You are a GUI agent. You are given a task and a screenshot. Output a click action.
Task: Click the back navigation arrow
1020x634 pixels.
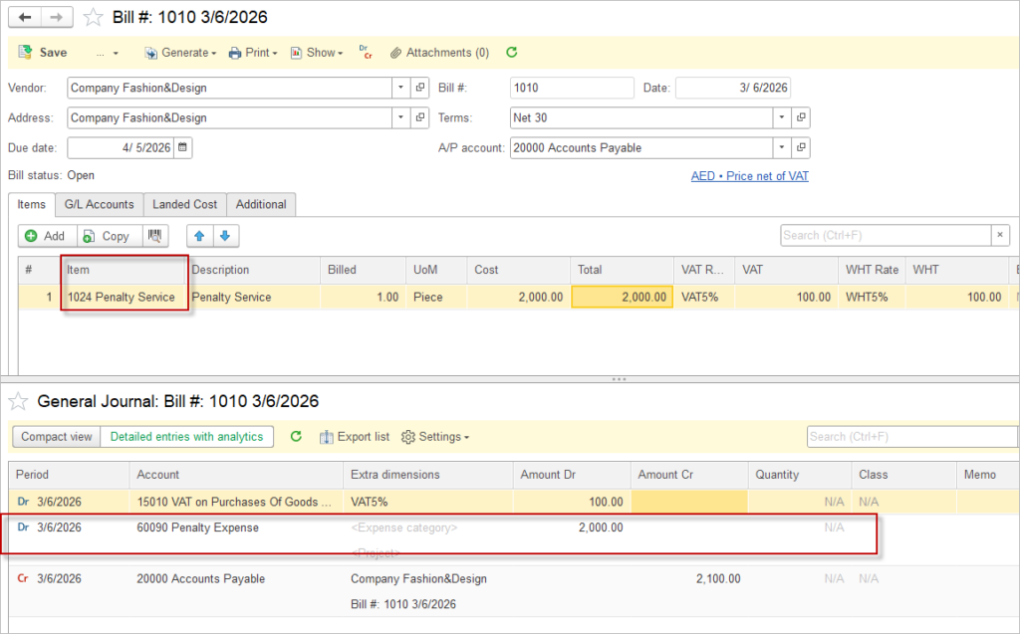tap(26, 17)
